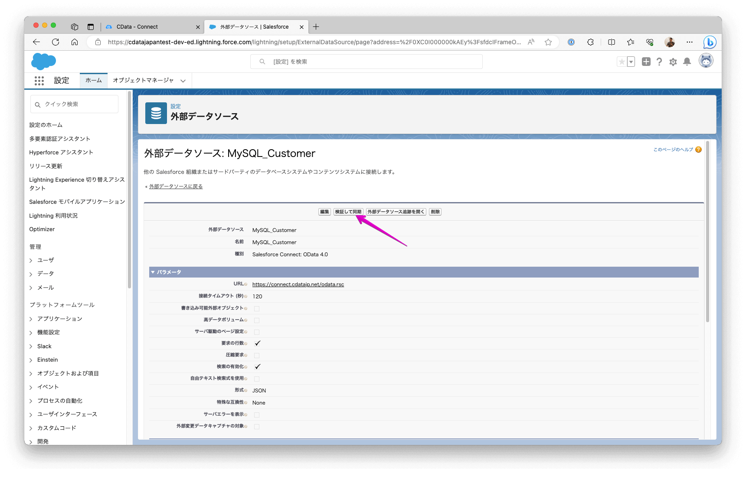The image size is (746, 477).
Task: Open the Salesforce favorites list dropdown
Action: pos(631,62)
